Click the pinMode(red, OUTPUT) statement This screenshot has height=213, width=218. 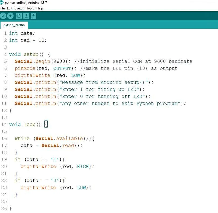(45, 68)
